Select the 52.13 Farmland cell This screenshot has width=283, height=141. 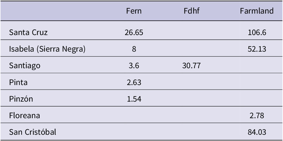pos(257,50)
